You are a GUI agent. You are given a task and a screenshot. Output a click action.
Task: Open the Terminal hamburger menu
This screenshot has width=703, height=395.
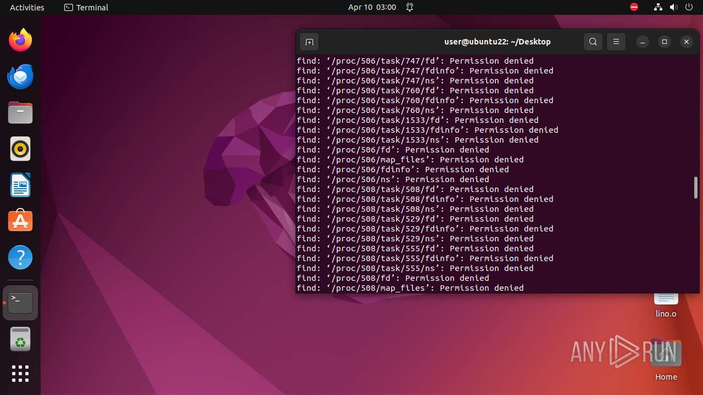click(x=616, y=42)
